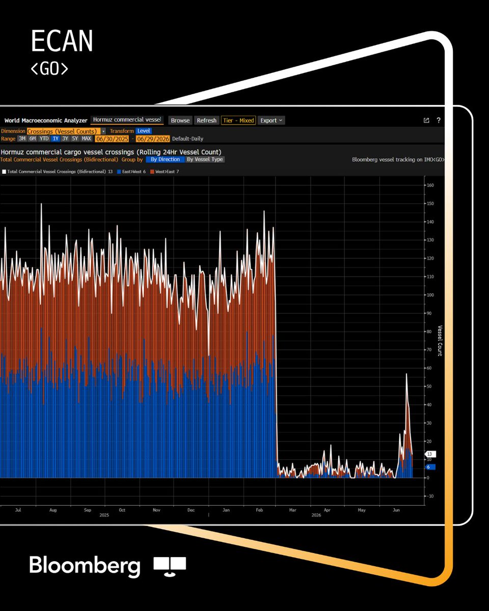The height and width of the screenshot is (611, 489).
Task: Toggle red West>East legend swatch
Action: click(152, 172)
